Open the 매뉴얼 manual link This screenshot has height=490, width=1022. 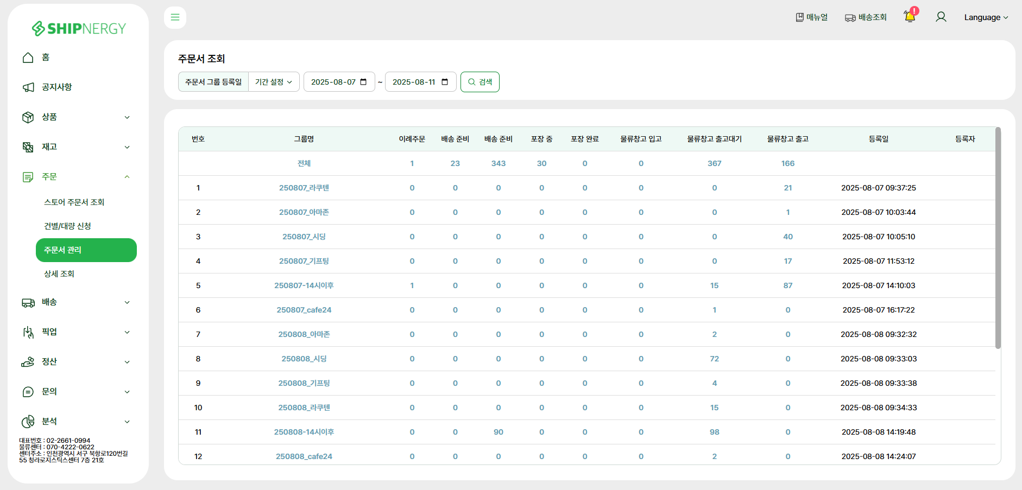point(812,17)
